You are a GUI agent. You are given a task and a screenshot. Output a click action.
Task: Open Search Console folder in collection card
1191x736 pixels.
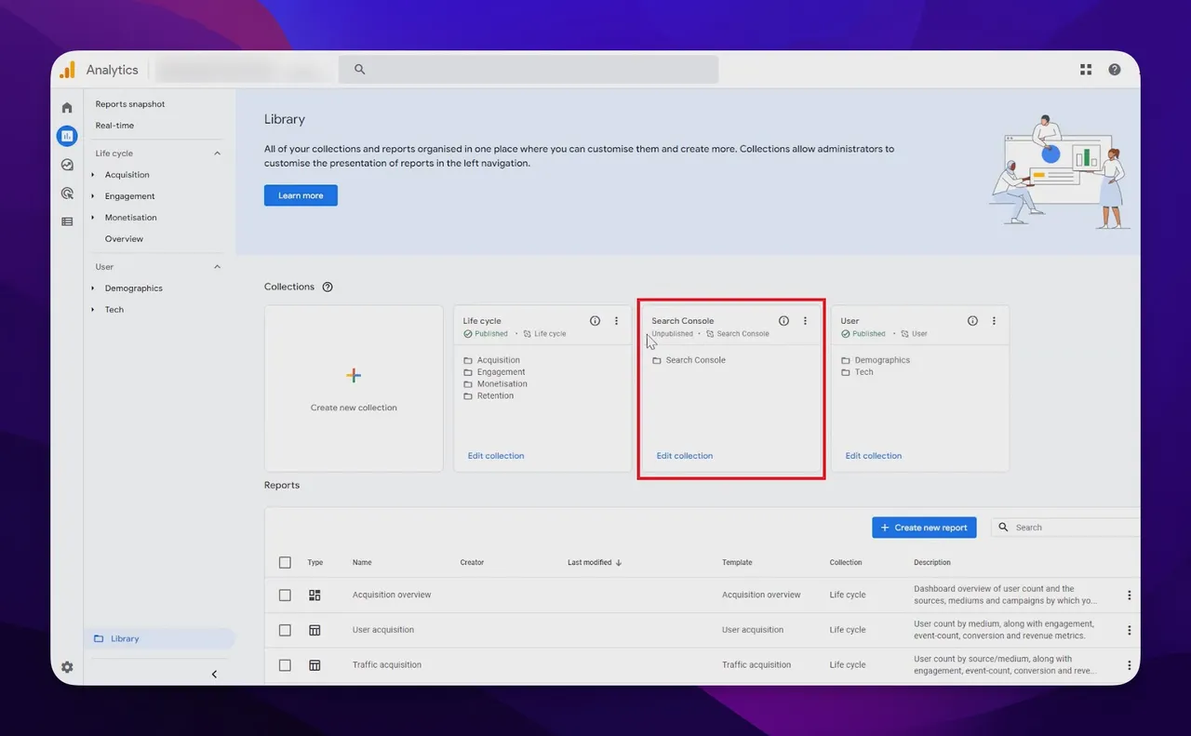coord(695,360)
